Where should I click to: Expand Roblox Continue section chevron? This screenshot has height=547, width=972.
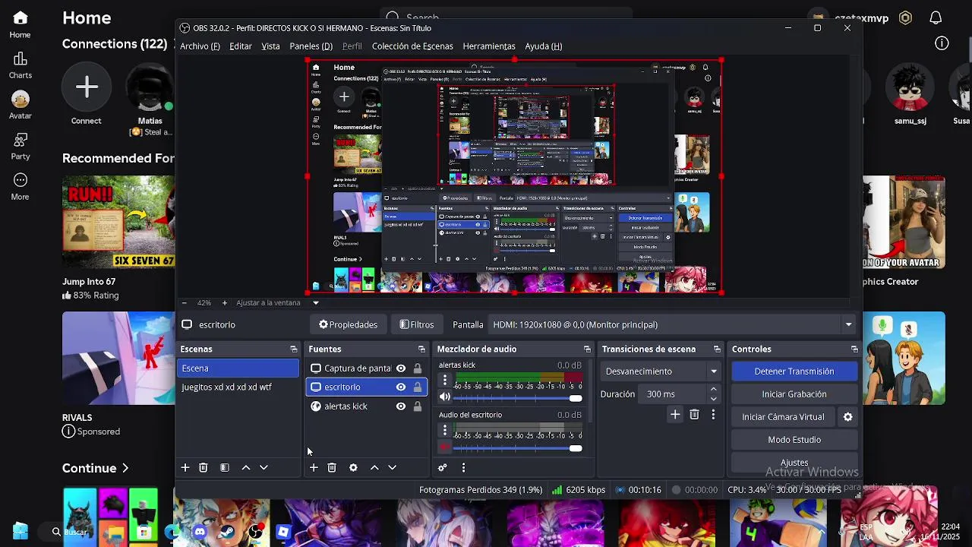pyautogui.click(x=125, y=469)
